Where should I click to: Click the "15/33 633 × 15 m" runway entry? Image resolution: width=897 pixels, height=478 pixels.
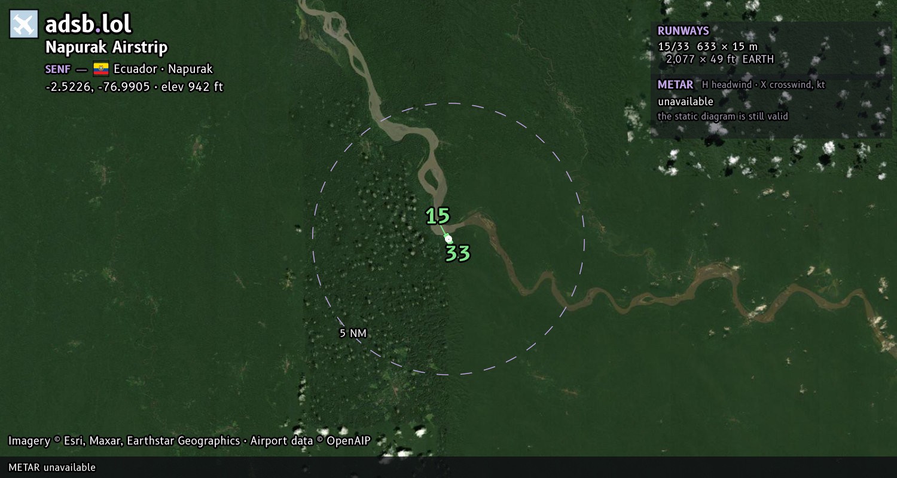(x=707, y=47)
